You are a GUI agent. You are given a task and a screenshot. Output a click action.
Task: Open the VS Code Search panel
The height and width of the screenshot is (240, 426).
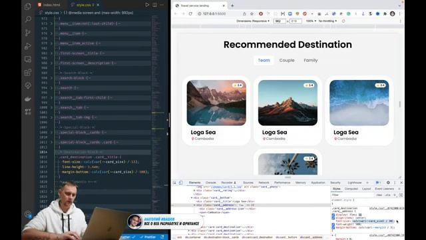click(28, 19)
